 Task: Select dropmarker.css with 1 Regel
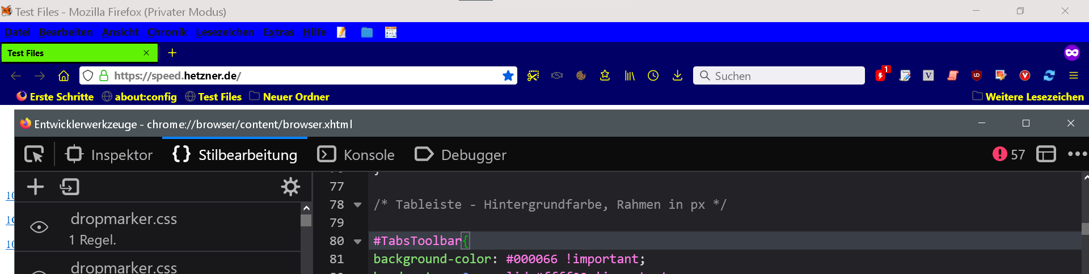coord(158,227)
